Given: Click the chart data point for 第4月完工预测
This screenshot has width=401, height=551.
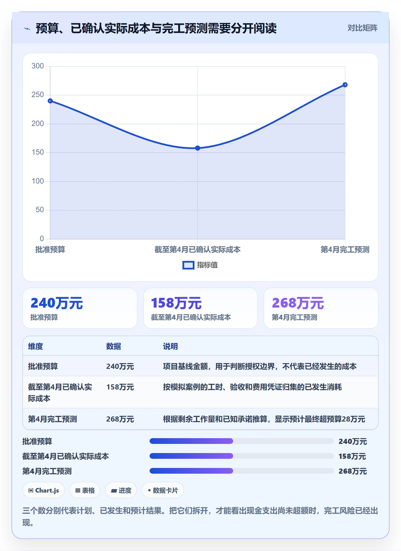Looking at the screenshot, I should pos(345,85).
